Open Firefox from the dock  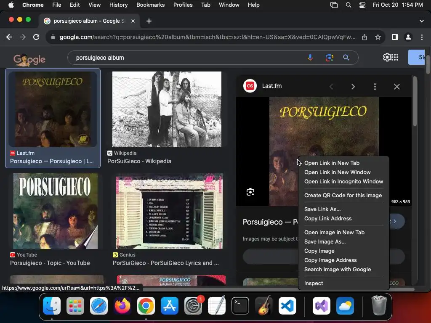[x=122, y=306]
